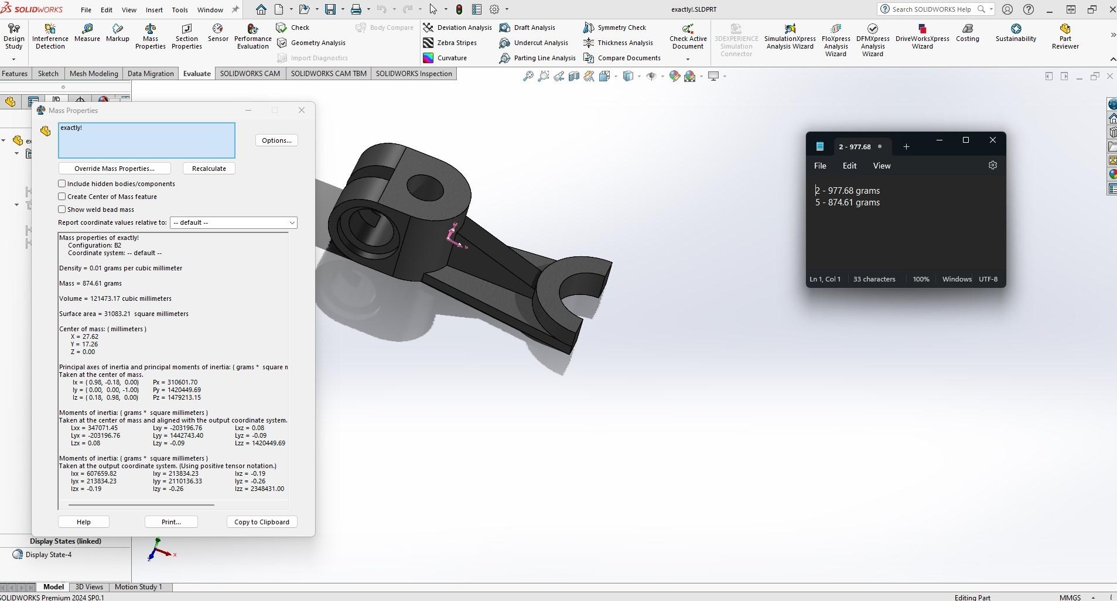The height and width of the screenshot is (601, 1117).
Task: Click Override Mass Properties button
Action: 114,169
